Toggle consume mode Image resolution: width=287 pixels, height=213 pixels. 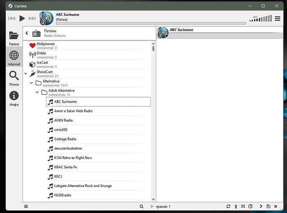[250, 207]
